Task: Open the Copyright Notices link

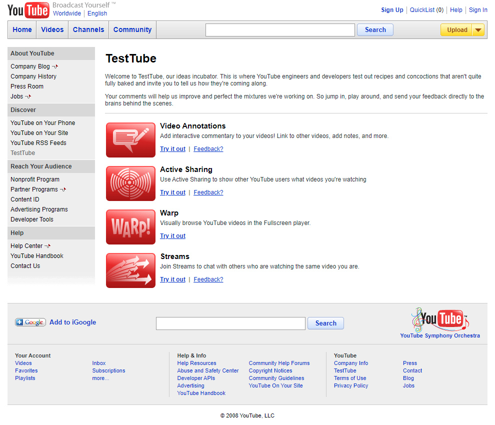Action: 270,370
